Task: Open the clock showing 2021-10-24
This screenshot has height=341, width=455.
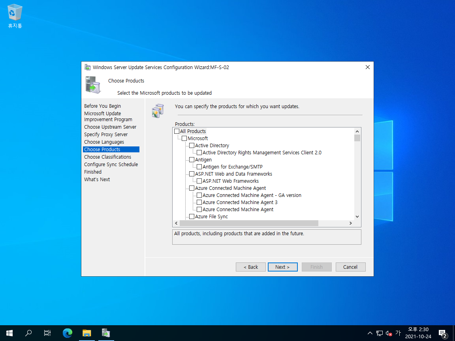Action: [418, 333]
